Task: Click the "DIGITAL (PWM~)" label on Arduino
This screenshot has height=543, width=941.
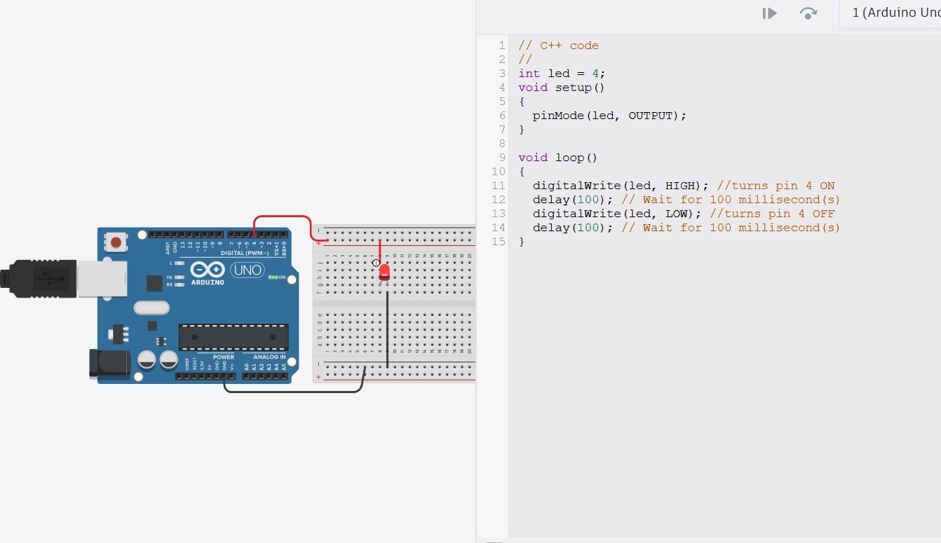Action: 245,253
